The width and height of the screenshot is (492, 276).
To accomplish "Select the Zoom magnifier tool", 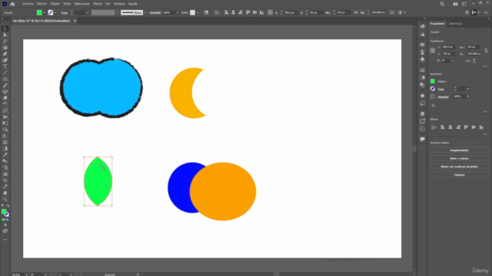I will point(5,199).
